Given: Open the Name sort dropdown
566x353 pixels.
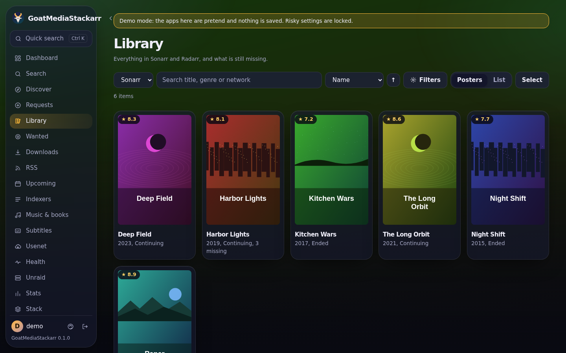Looking at the screenshot, I should point(354,80).
